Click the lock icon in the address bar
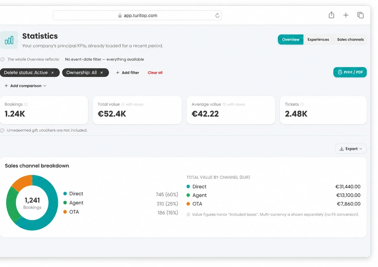This screenshot has width=378, height=267. coord(120,16)
